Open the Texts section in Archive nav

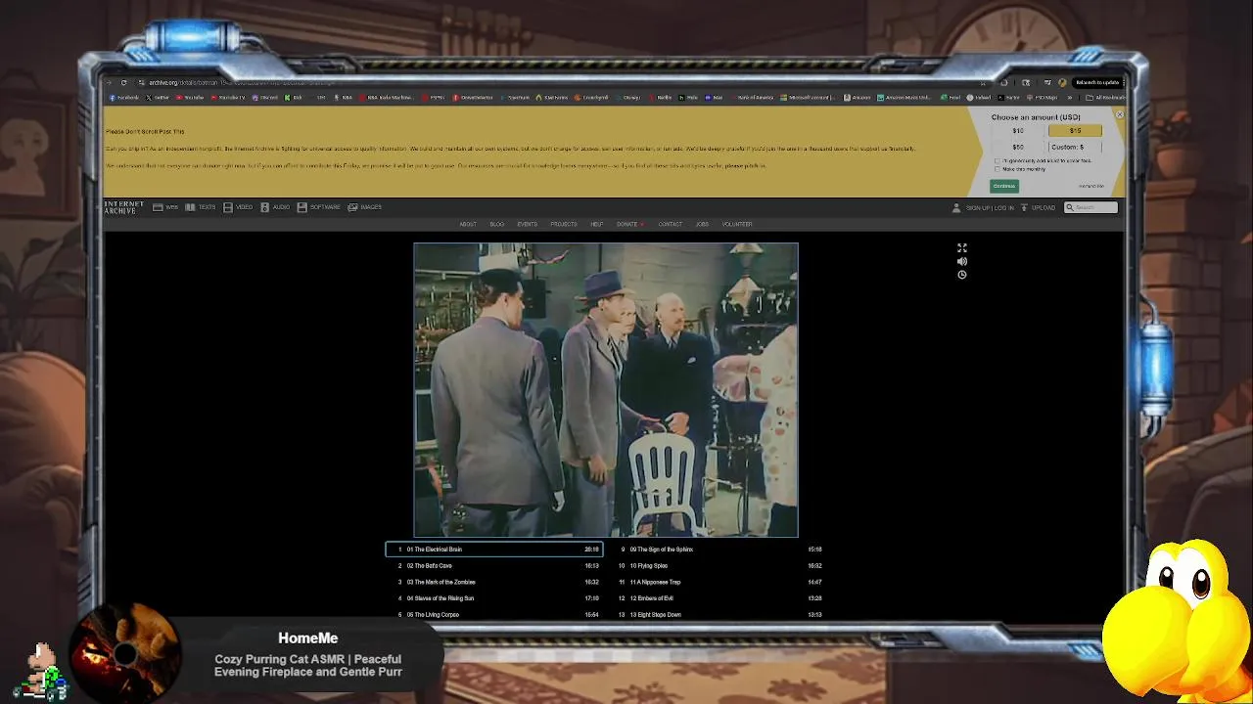202,207
